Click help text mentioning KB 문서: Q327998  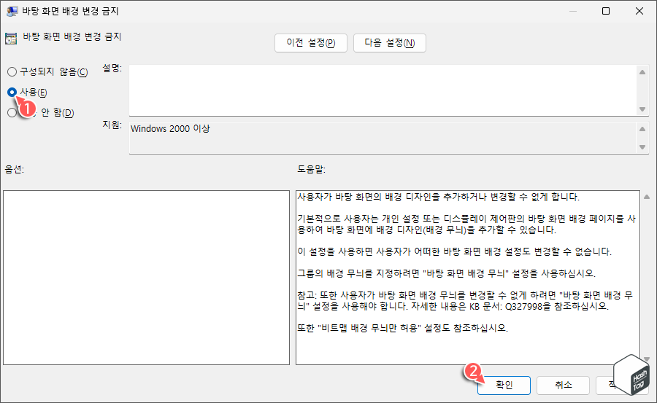coord(465,301)
